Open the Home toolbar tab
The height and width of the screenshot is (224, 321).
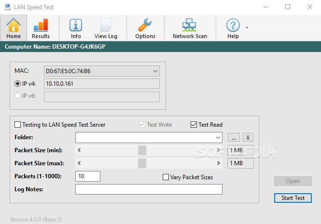point(14,28)
